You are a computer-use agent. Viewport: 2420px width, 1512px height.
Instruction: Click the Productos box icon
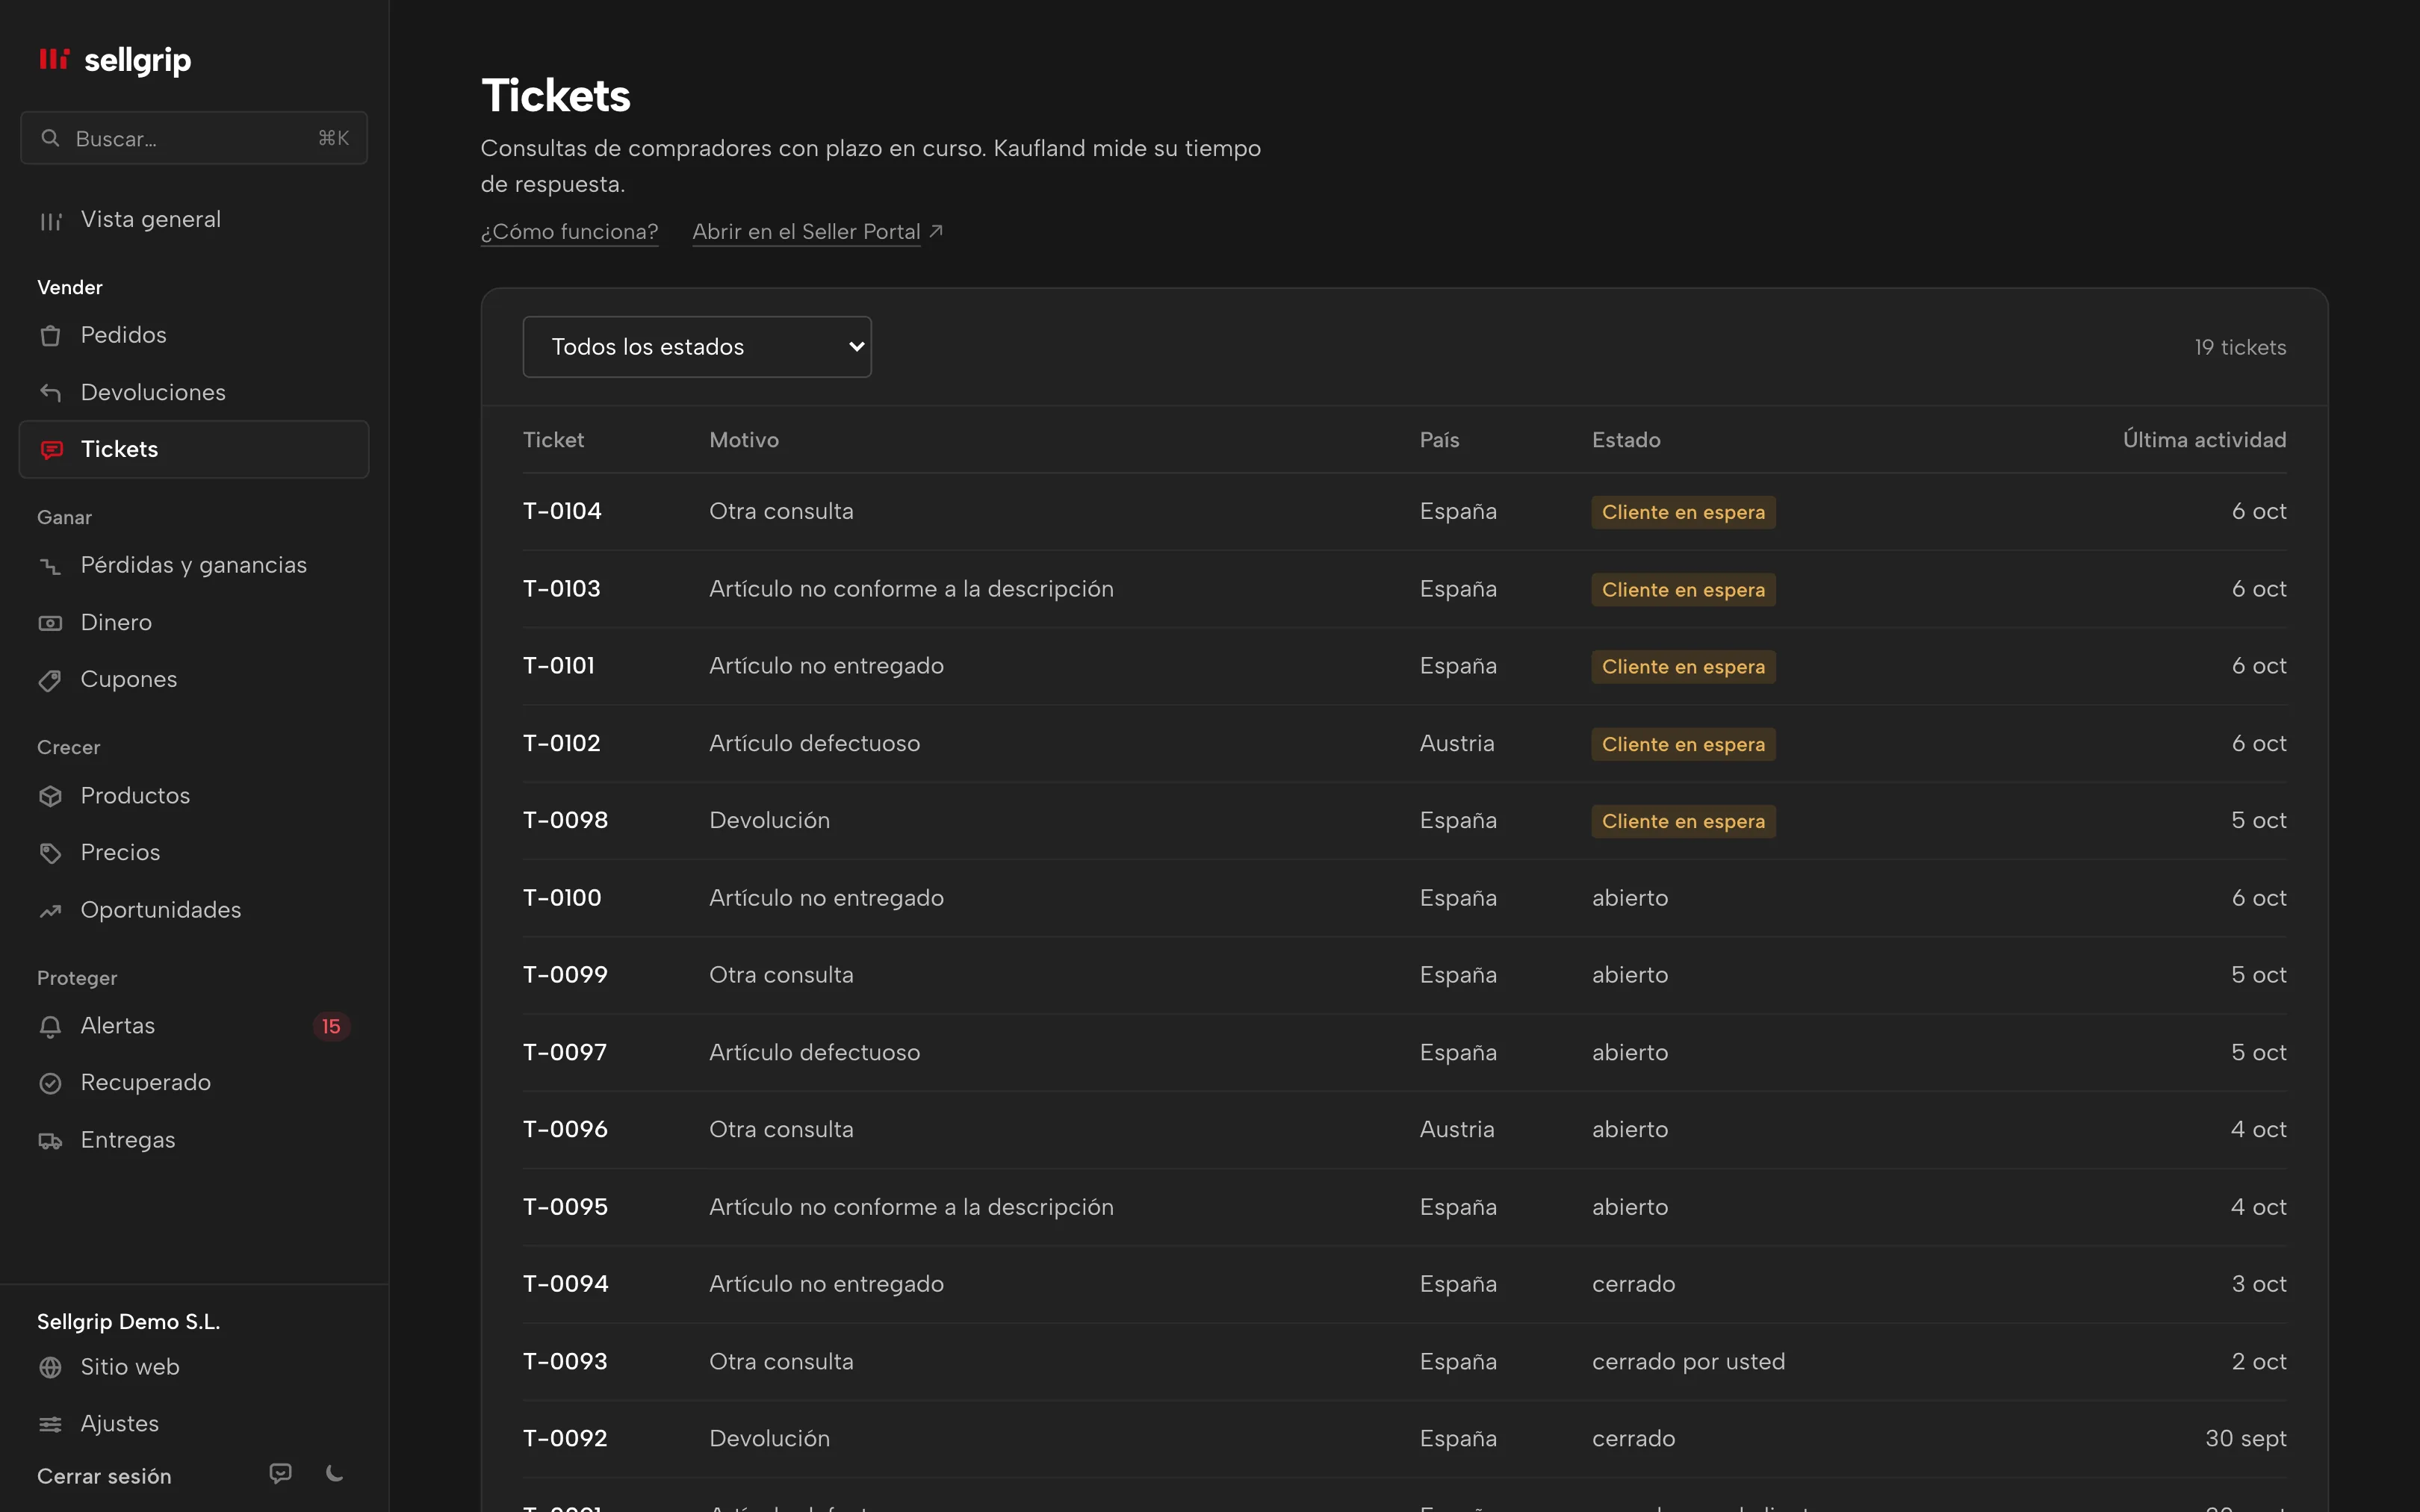[50, 796]
